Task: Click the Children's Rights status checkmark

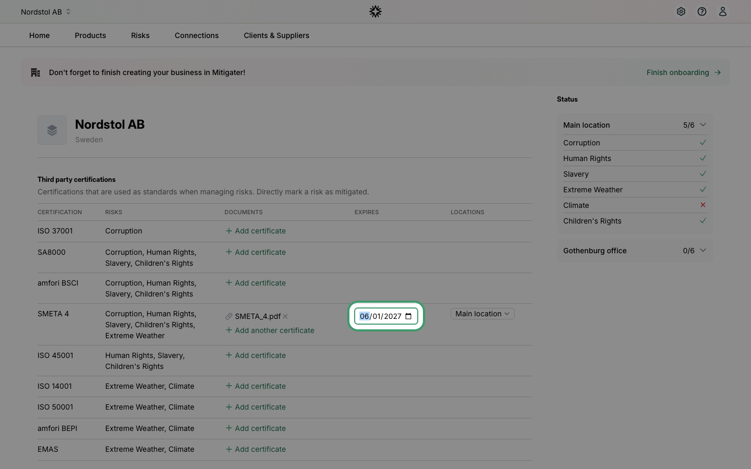Action: point(703,220)
